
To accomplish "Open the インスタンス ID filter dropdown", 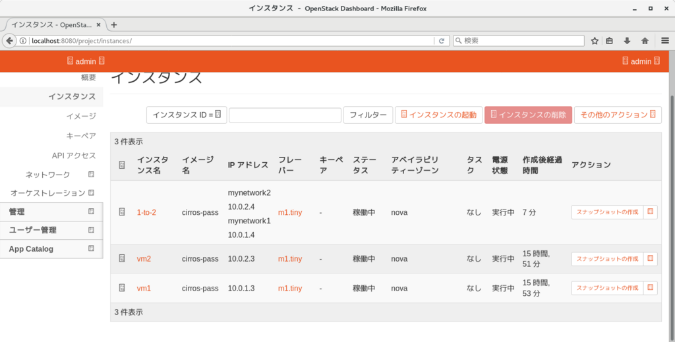I will tap(187, 115).
